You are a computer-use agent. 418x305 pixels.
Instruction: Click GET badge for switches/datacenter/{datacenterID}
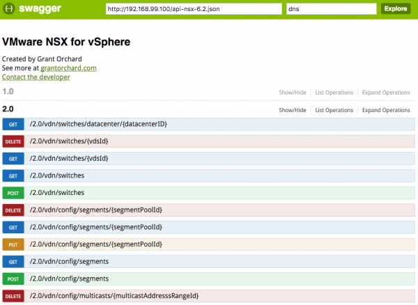tap(13, 125)
